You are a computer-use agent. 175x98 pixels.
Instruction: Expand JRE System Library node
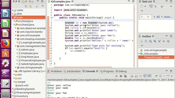[x=14, y=71]
